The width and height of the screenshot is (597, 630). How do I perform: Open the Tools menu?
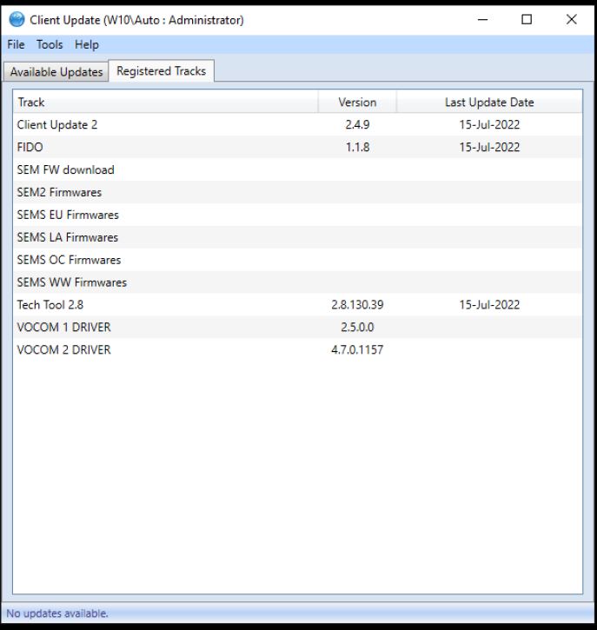pyautogui.click(x=50, y=44)
